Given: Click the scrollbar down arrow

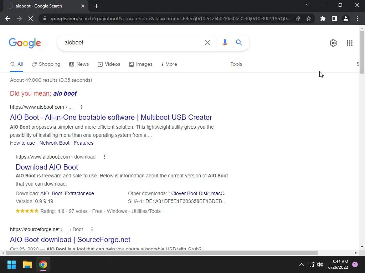Looking at the screenshot, I should pyautogui.click(x=362, y=247).
